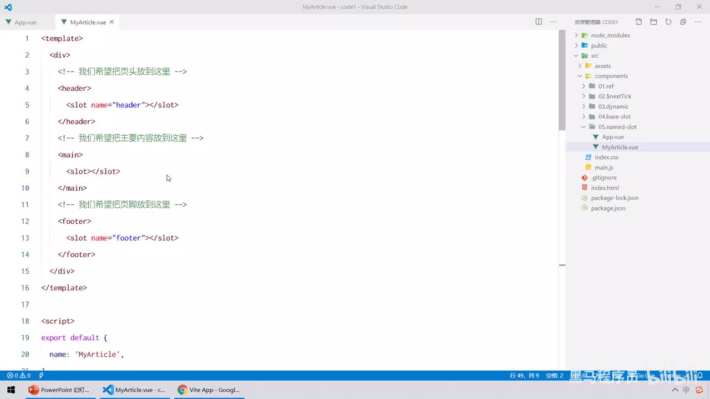Open App.vue in the explorer tree
Image resolution: width=710 pixels, height=399 pixels.
pos(613,137)
